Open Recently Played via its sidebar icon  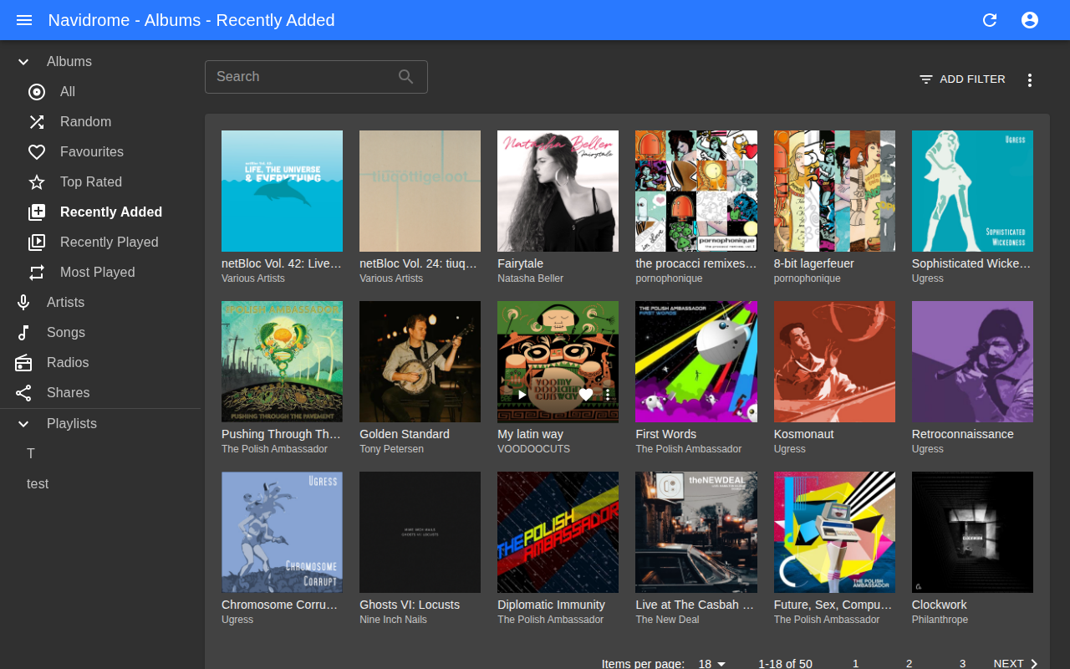(x=37, y=242)
